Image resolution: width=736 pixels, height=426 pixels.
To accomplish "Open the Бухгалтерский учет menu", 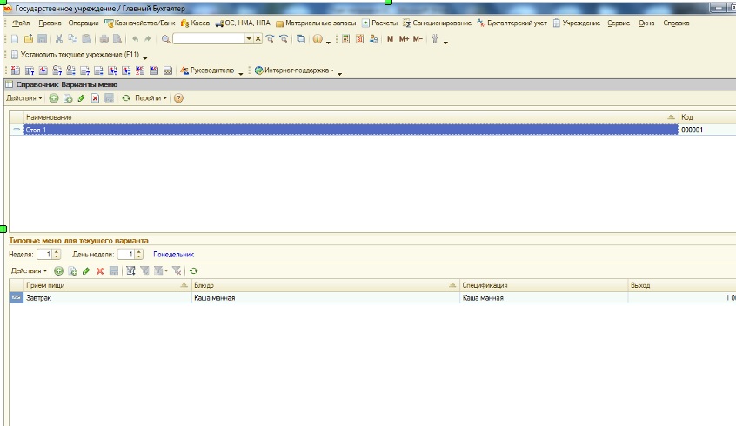I will click(x=512, y=23).
